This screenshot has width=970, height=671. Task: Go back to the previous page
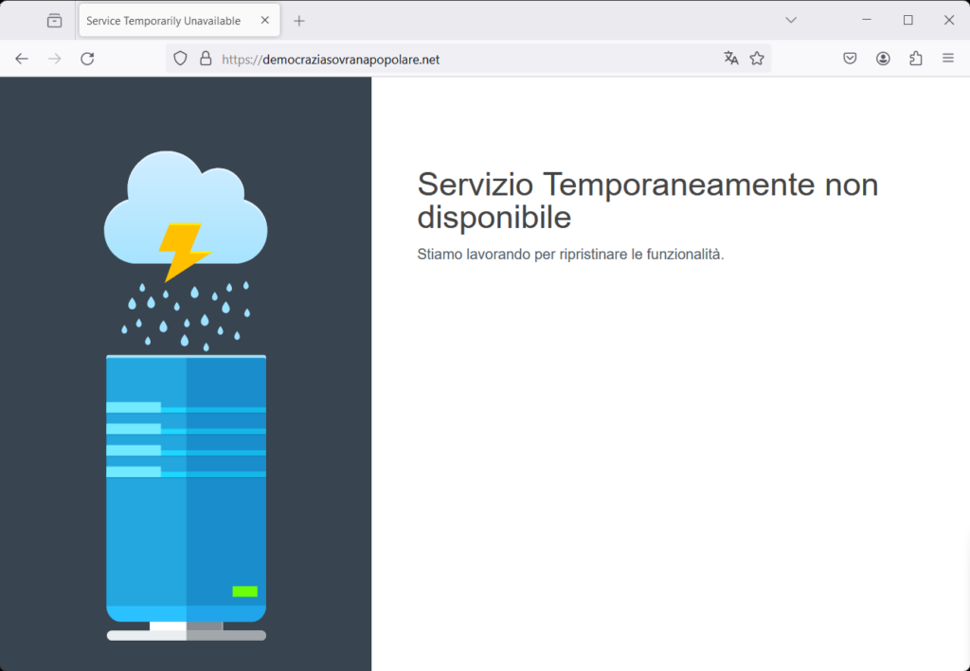click(22, 59)
